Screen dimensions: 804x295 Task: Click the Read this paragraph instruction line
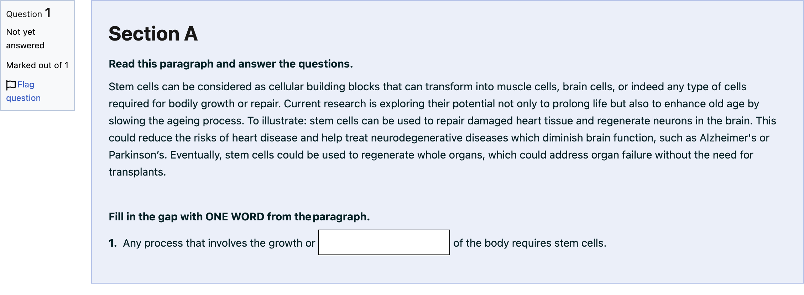(231, 64)
